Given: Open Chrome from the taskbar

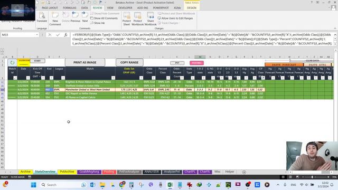Looking at the screenshot, I should coord(122,185).
